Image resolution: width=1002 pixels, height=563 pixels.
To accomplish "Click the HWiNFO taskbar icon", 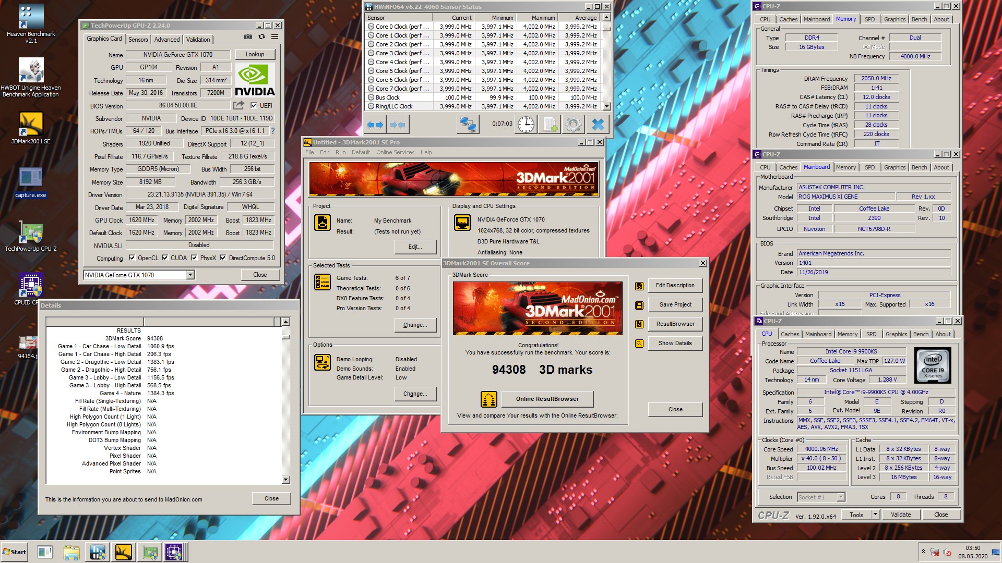I will click(98, 552).
